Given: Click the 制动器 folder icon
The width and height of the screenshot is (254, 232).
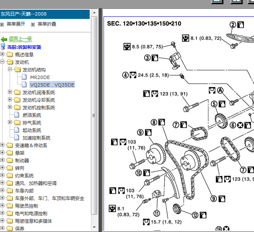Looking at the screenshot, I should tap(10, 160).
